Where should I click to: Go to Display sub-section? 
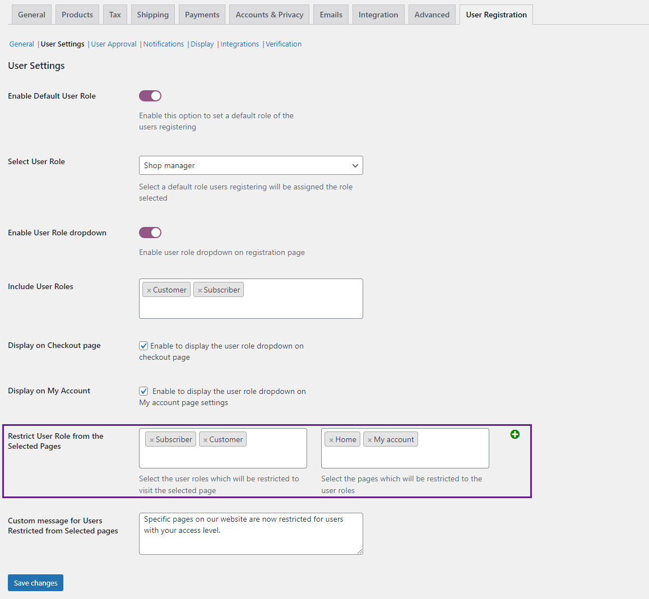202,44
